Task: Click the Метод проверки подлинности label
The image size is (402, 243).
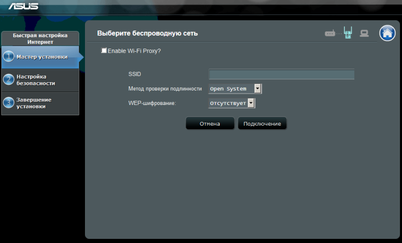Action: (165, 89)
